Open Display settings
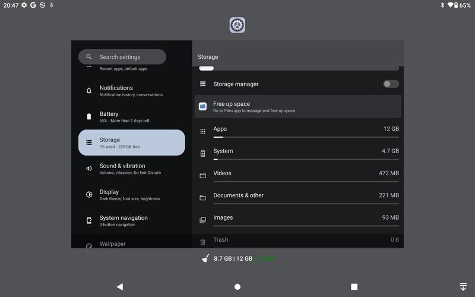 [131, 195]
